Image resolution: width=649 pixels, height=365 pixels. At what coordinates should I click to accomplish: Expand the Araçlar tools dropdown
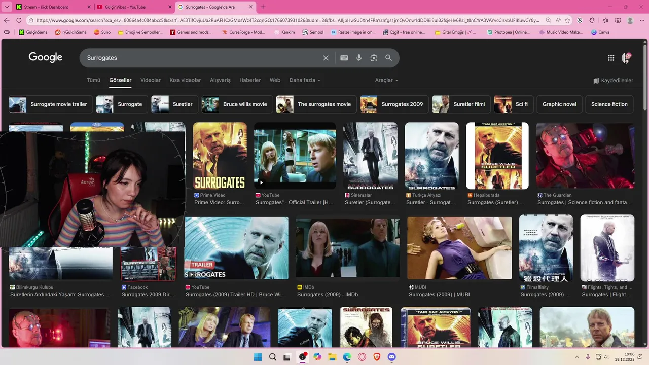tap(386, 80)
